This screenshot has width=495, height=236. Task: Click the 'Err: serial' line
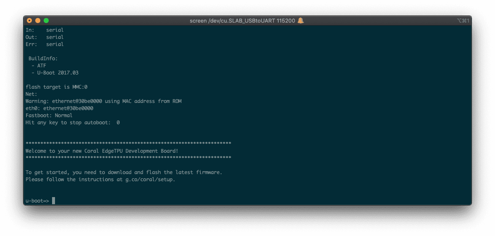tap(45, 44)
